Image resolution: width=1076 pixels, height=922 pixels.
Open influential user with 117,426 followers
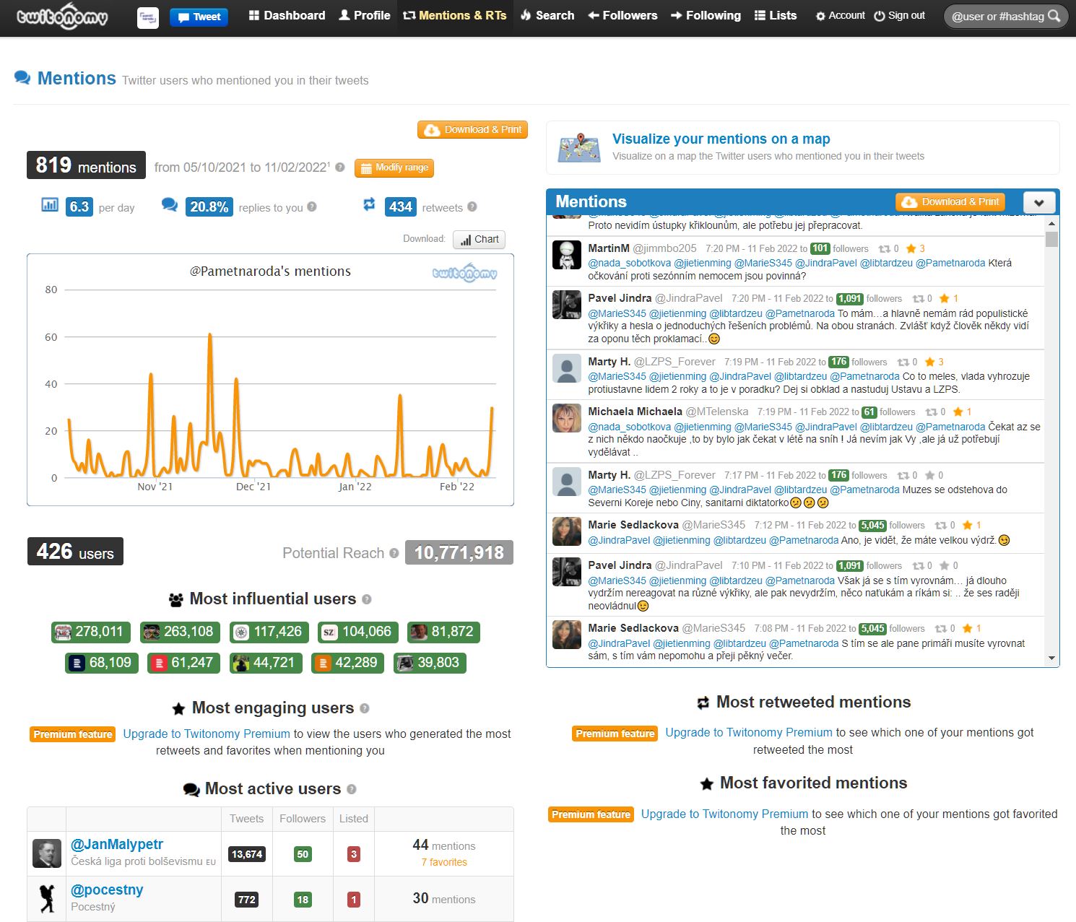[x=269, y=632]
